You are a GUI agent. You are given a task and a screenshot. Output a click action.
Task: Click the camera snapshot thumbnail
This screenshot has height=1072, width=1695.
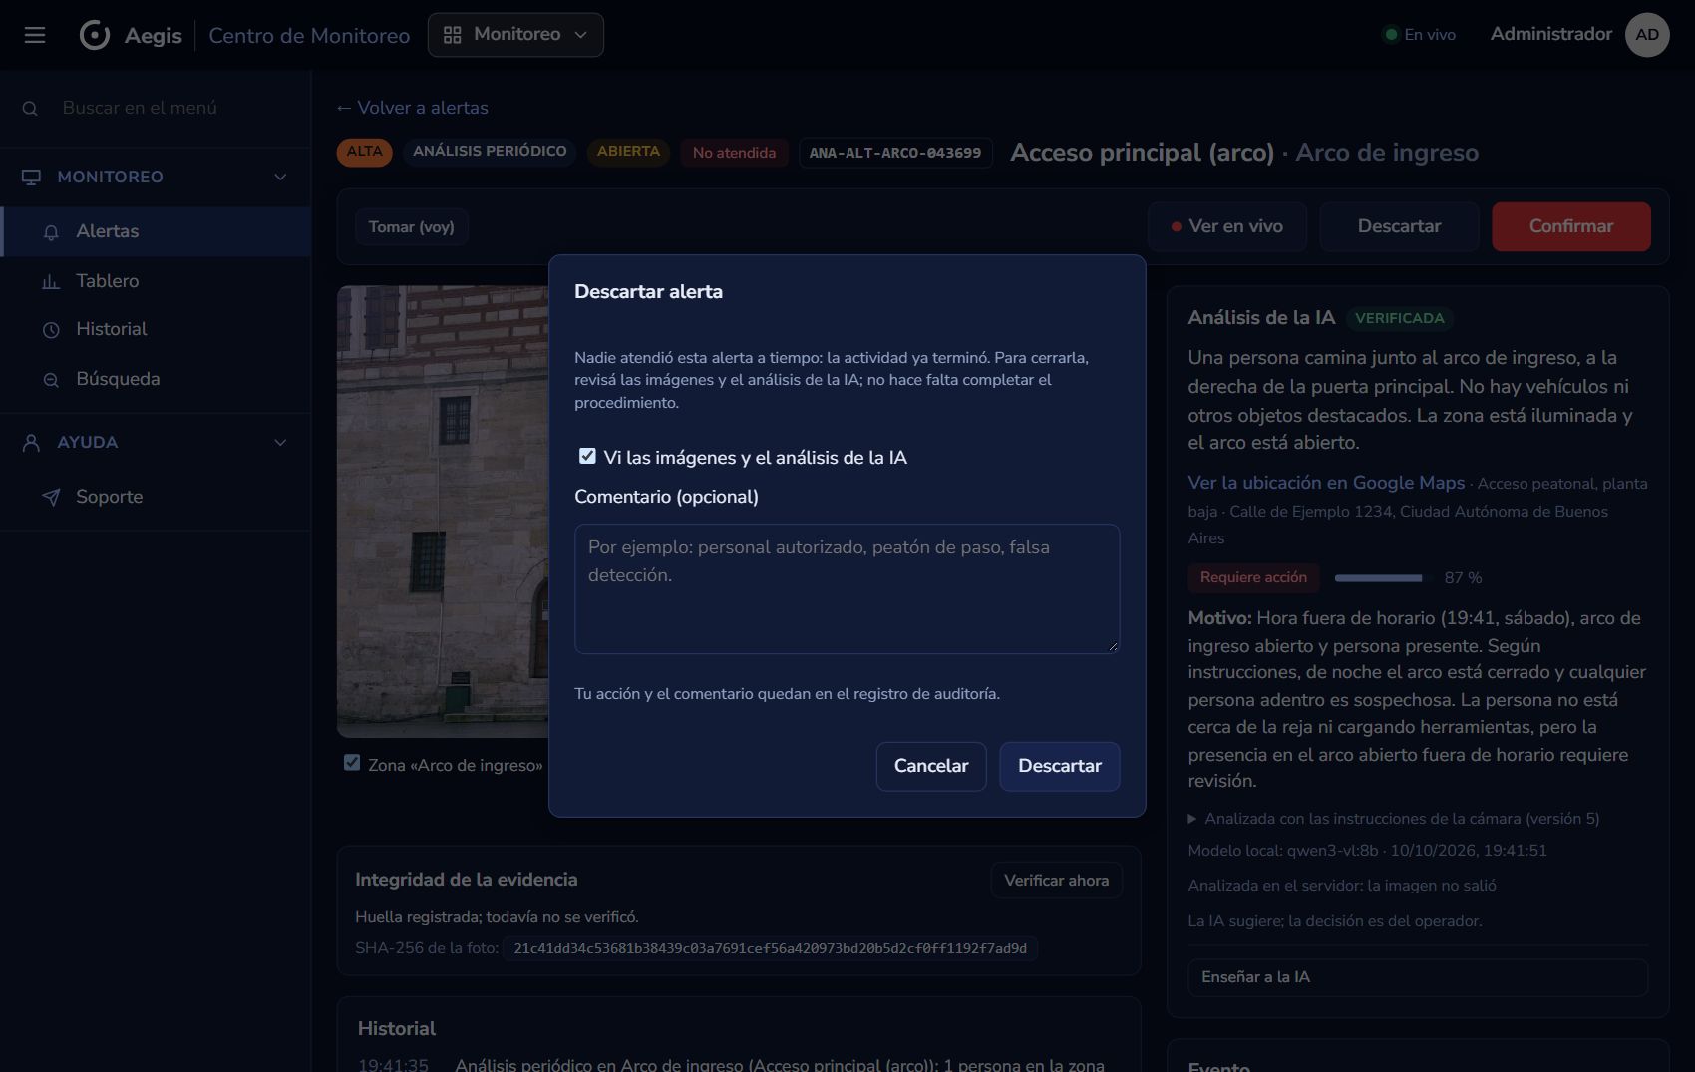coord(443,512)
